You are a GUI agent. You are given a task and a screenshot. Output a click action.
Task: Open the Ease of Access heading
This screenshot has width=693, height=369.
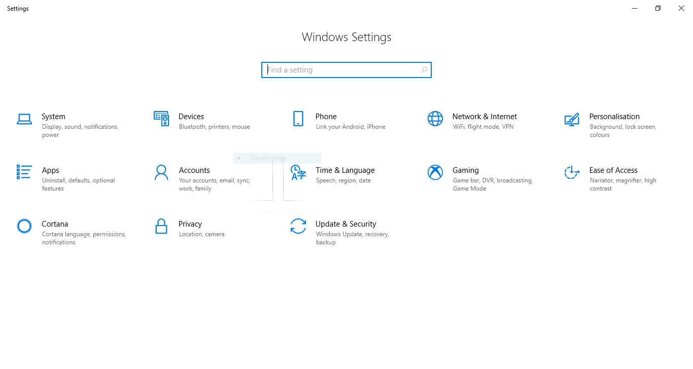point(613,170)
